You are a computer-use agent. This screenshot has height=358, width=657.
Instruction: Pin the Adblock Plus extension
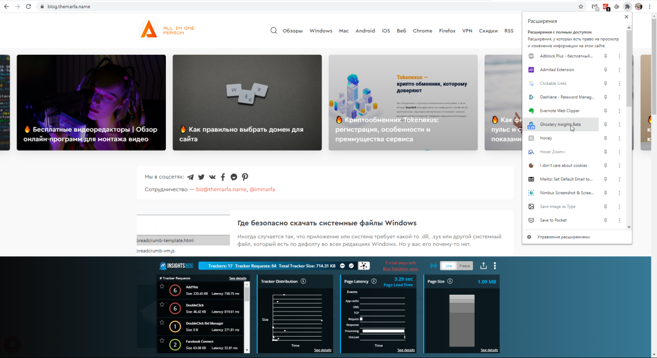point(606,56)
